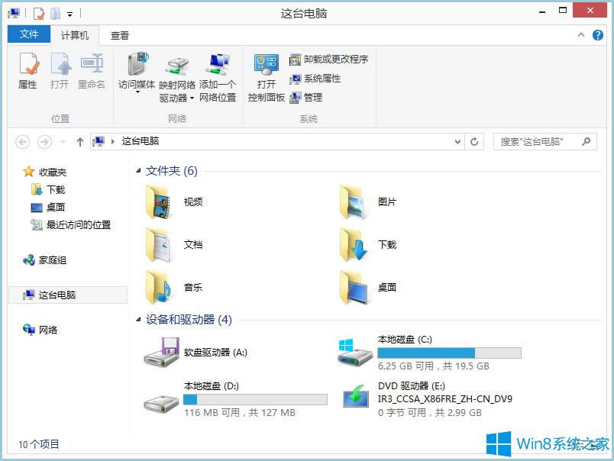Viewport: 614px width, 461px height.
Task: Click the up navigation arrow button
Action: click(x=79, y=141)
